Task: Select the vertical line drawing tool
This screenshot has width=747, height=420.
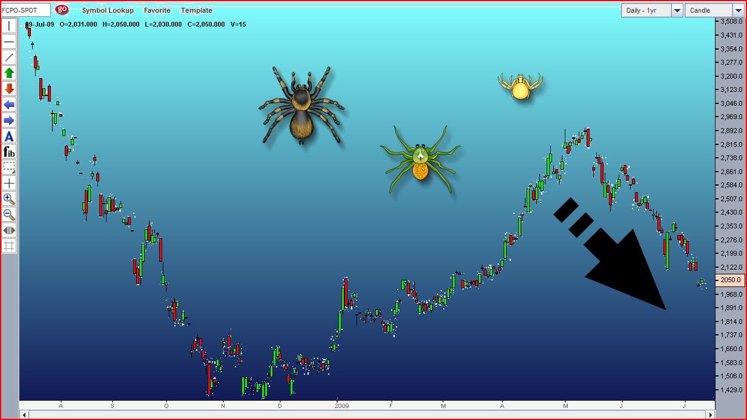Action: [x=9, y=26]
